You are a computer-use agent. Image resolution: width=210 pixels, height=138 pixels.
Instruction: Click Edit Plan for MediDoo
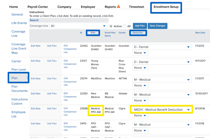tap(52, 79)
